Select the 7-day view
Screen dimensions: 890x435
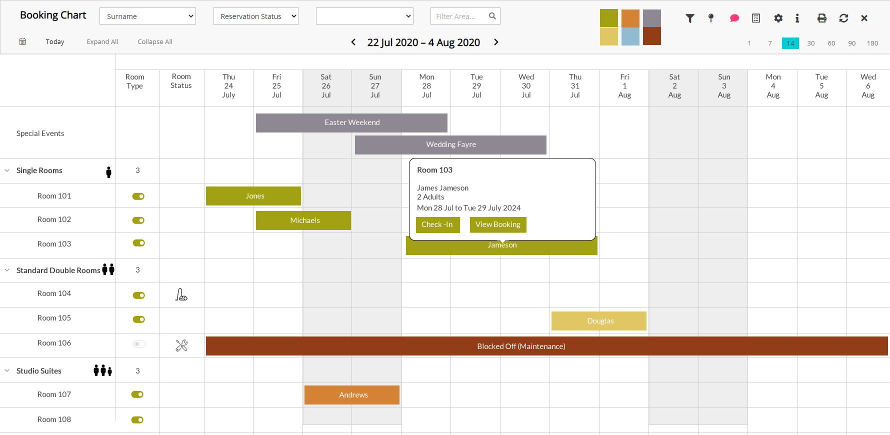(769, 43)
